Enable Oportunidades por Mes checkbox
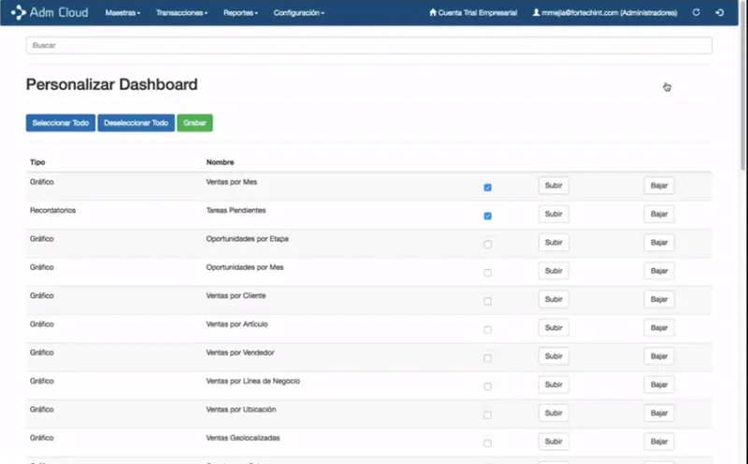The height and width of the screenshot is (464, 748). tap(487, 273)
